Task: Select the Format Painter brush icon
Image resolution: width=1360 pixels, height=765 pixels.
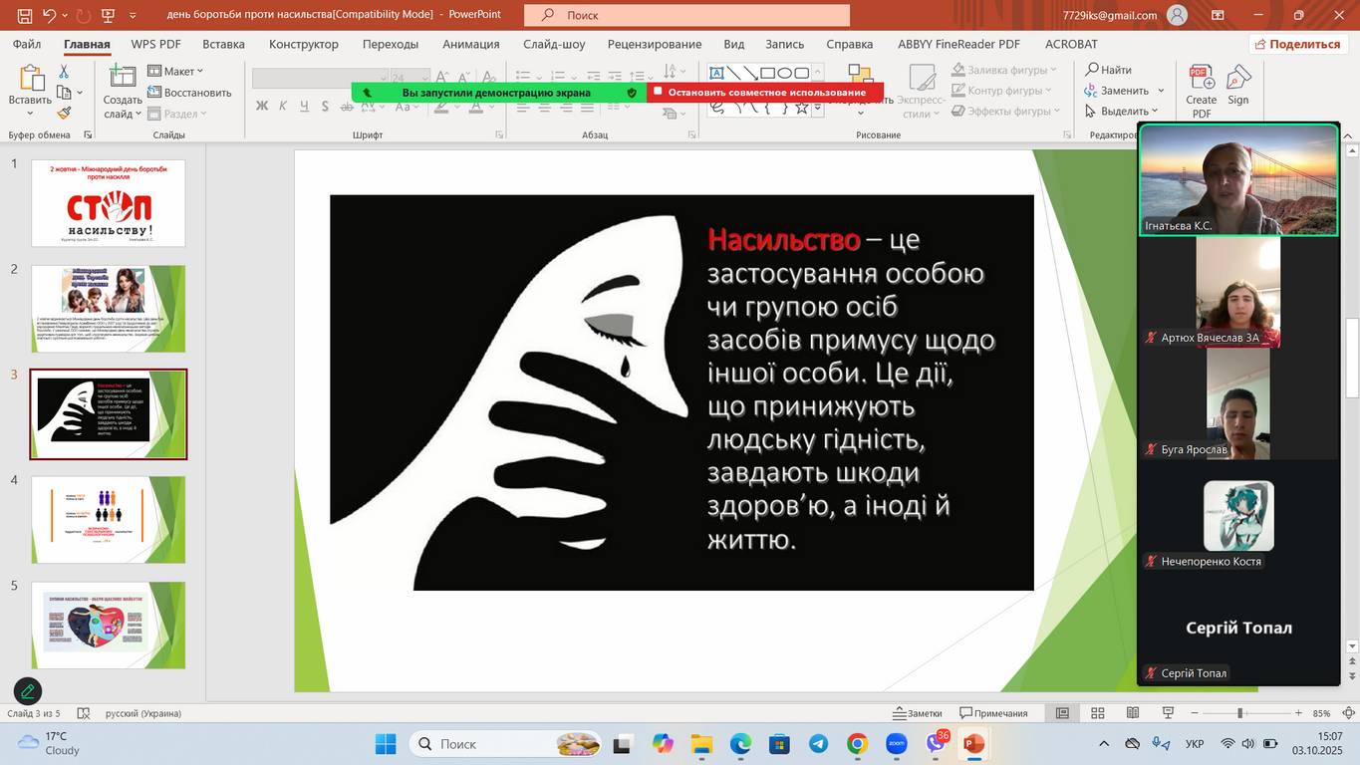Action: click(64, 114)
